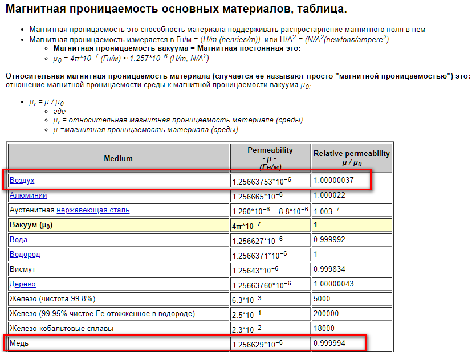Click the permeability 2.3*10−2 cell
472x352 pixels.
(x=270, y=329)
